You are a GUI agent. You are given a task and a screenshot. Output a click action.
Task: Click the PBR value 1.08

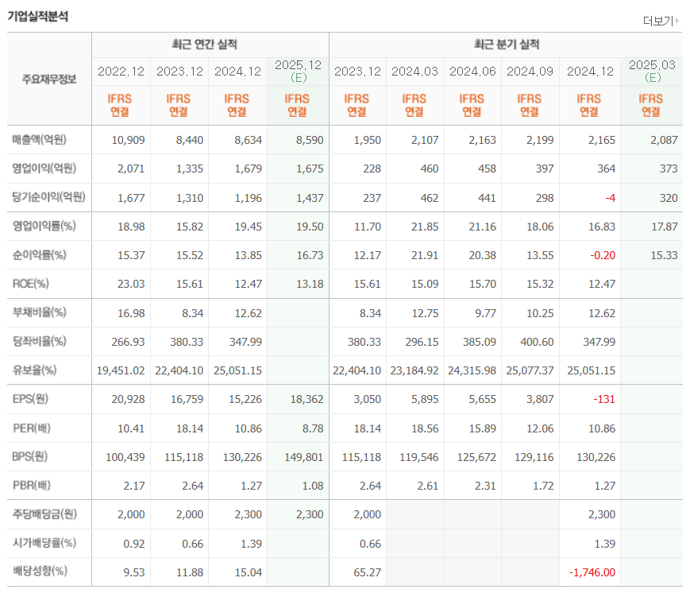[x=313, y=486]
